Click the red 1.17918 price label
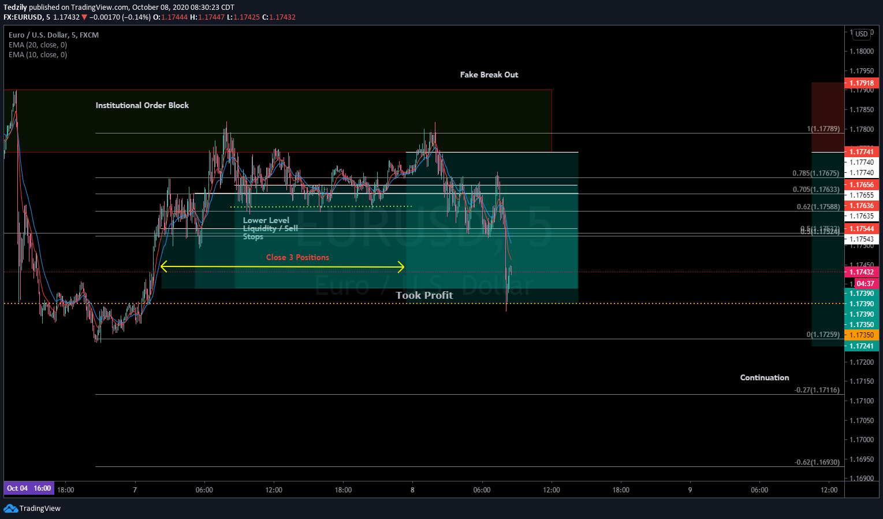The width and height of the screenshot is (883, 519). 862,83
